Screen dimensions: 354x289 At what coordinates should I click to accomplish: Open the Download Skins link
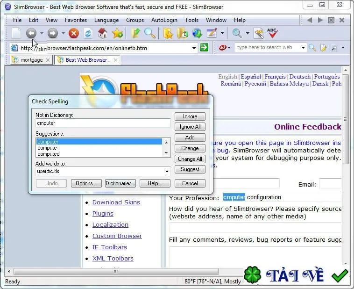[x=116, y=202]
